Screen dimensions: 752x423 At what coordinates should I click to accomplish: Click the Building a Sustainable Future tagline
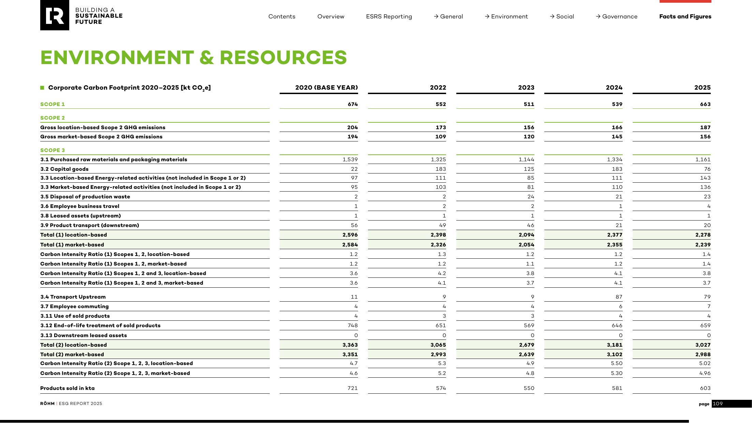99,16
